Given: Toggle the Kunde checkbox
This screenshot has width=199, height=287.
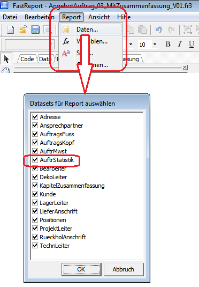Looking at the screenshot, I should (35, 194).
